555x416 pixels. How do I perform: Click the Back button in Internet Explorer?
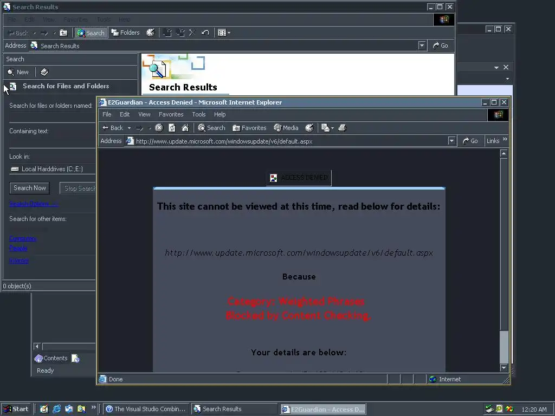[x=112, y=128]
